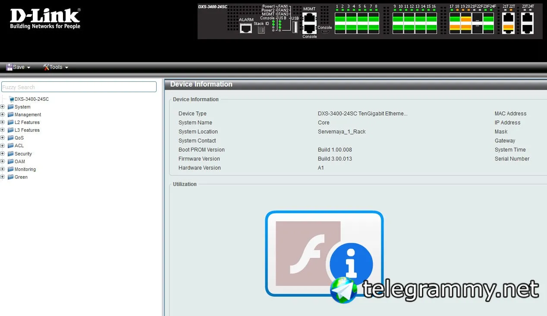Select copper port 23T
The height and width of the screenshot is (316, 547).
(x=528, y=18)
